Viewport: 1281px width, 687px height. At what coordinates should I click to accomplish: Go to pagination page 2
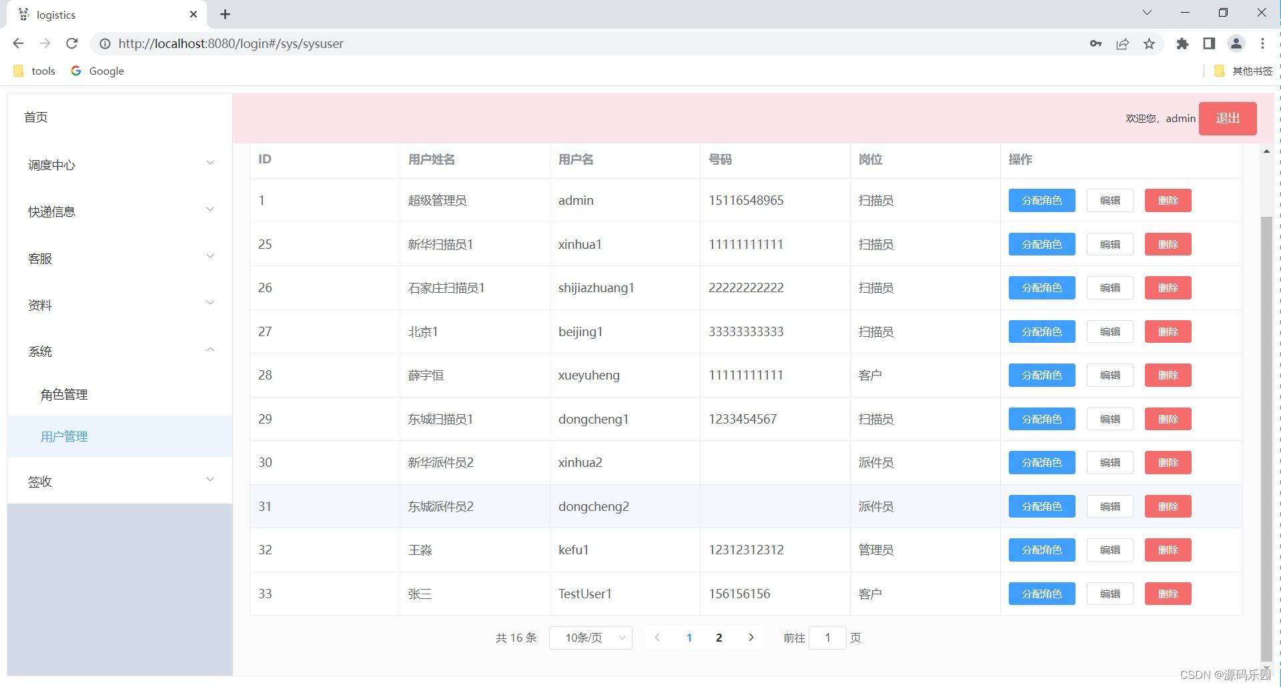click(x=719, y=638)
